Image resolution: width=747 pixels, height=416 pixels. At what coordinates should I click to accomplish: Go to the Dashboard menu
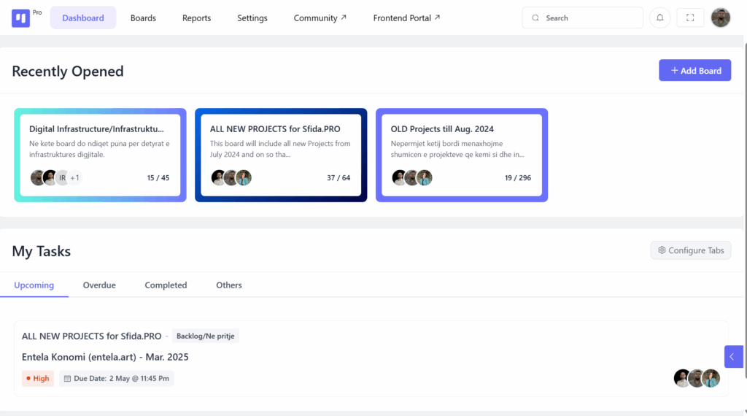pyautogui.click(x=83, y=18)
